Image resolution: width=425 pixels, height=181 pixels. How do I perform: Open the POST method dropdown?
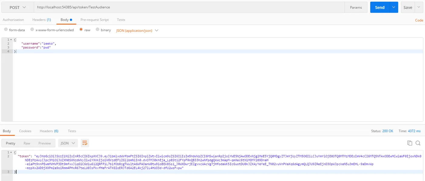18,7
